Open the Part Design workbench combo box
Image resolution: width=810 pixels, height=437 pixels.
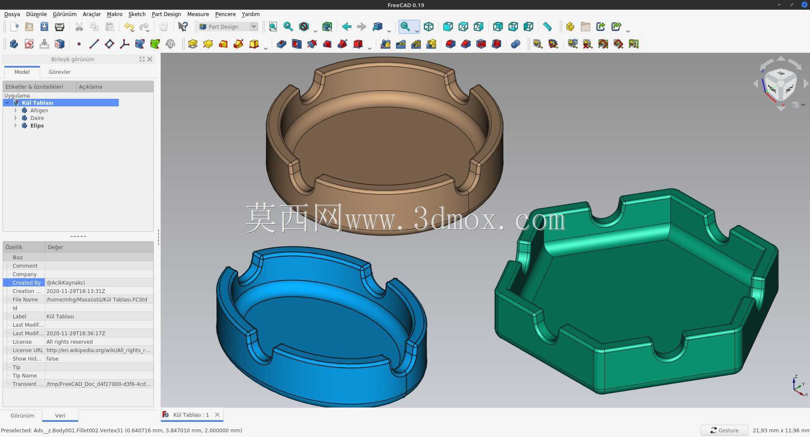pyautogui.click(x=228, y=27)
